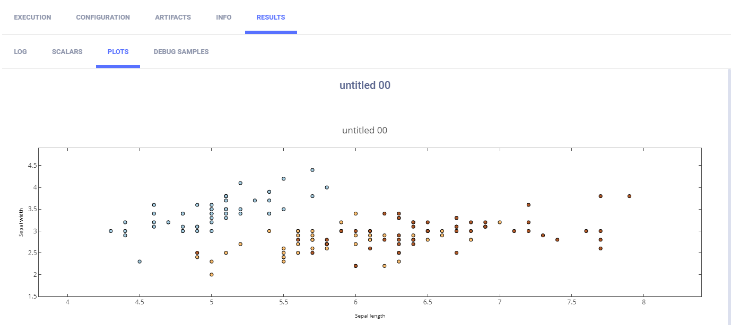View the DEBUG SAMPLES sub-tab

181,52
